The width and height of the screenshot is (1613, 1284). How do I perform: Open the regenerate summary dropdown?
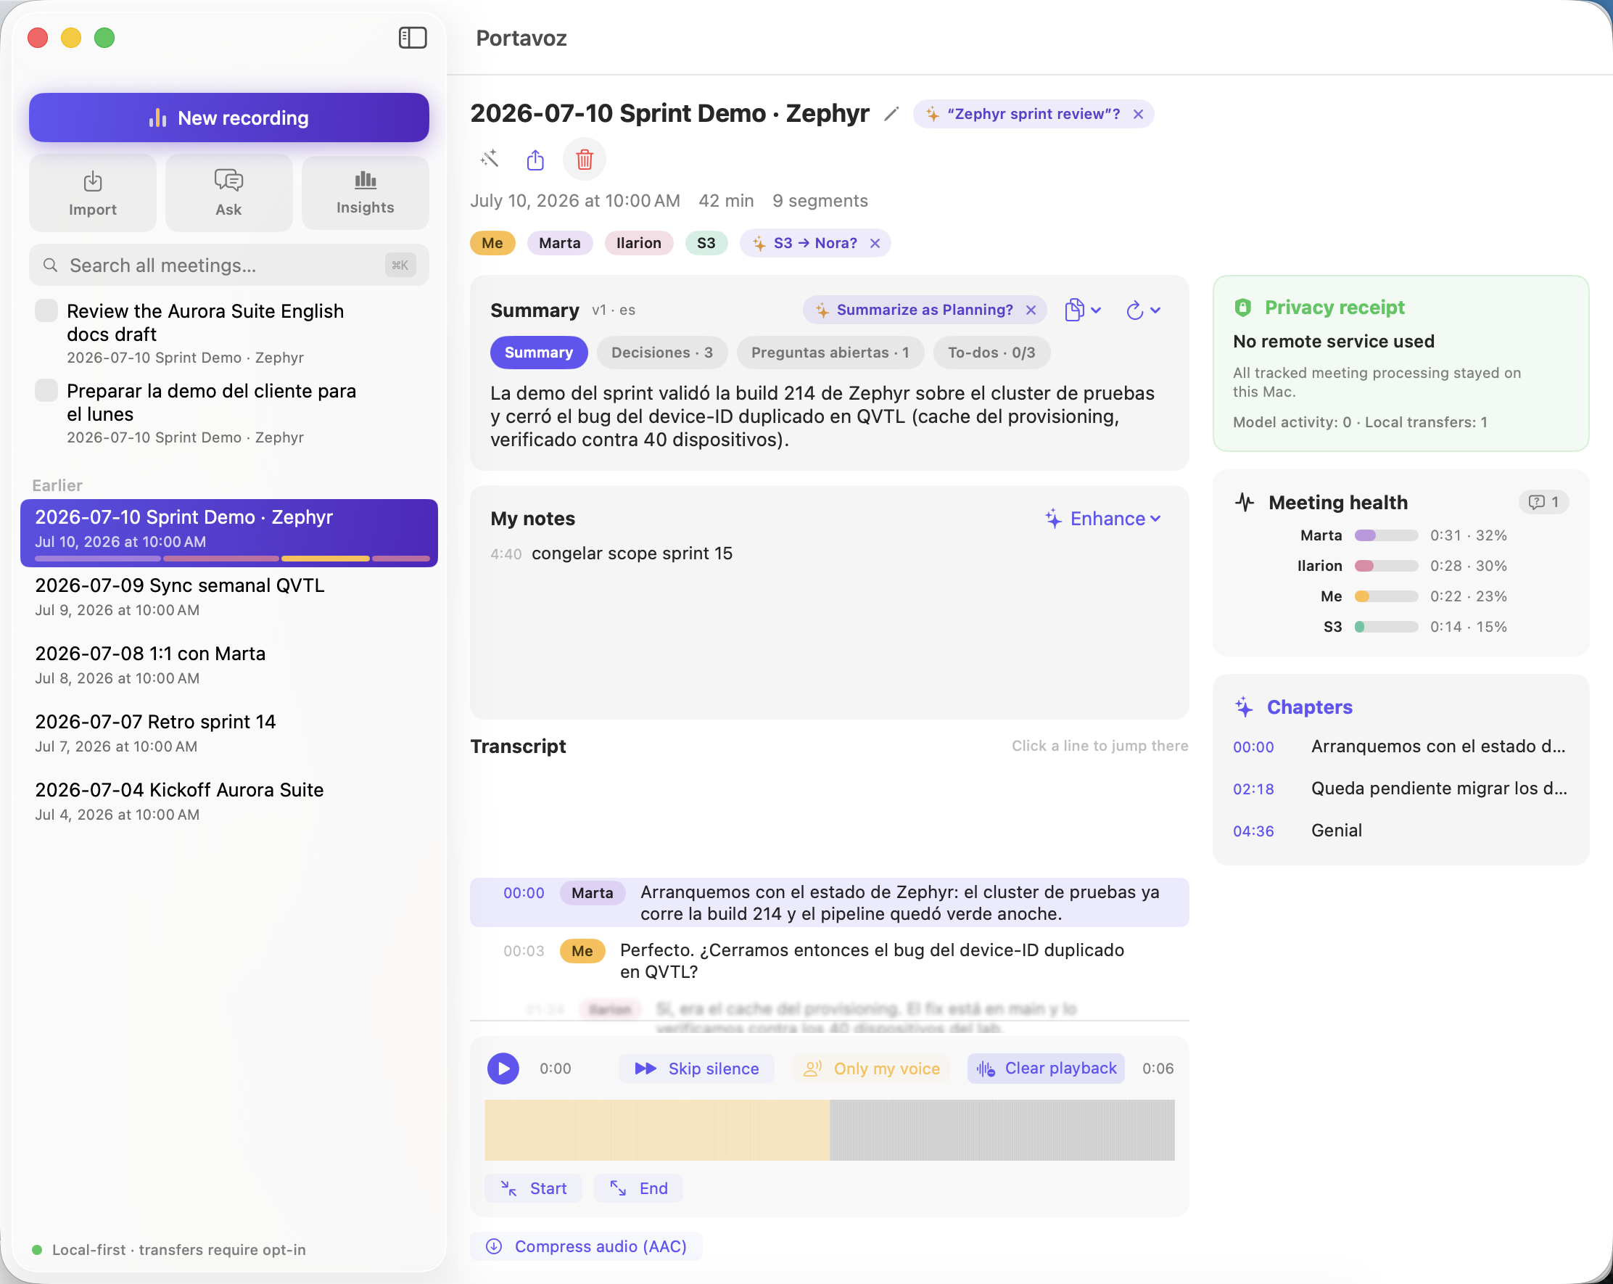[1143, 310]
